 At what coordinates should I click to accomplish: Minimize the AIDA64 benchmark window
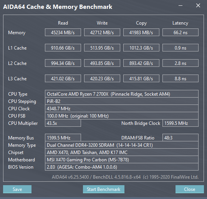click(x=181, y=6)
